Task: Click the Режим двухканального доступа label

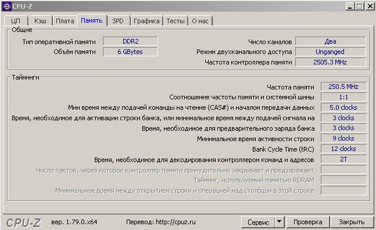Action: [244, 52]
